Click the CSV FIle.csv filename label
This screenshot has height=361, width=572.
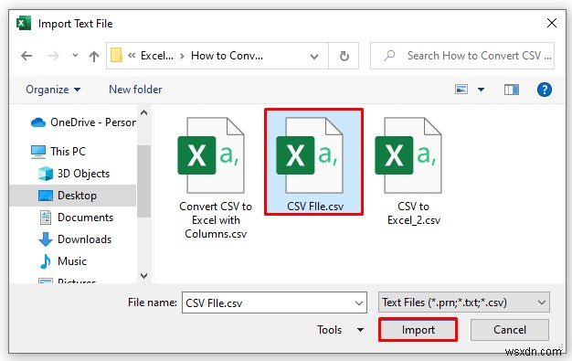(x=315, y=207)
